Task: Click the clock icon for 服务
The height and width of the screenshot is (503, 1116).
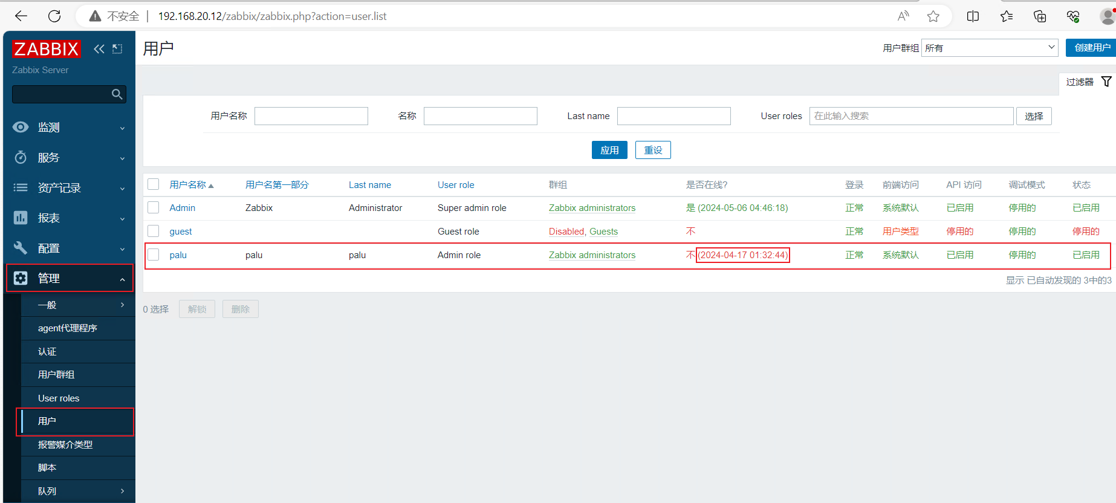Action: (21, 157)
